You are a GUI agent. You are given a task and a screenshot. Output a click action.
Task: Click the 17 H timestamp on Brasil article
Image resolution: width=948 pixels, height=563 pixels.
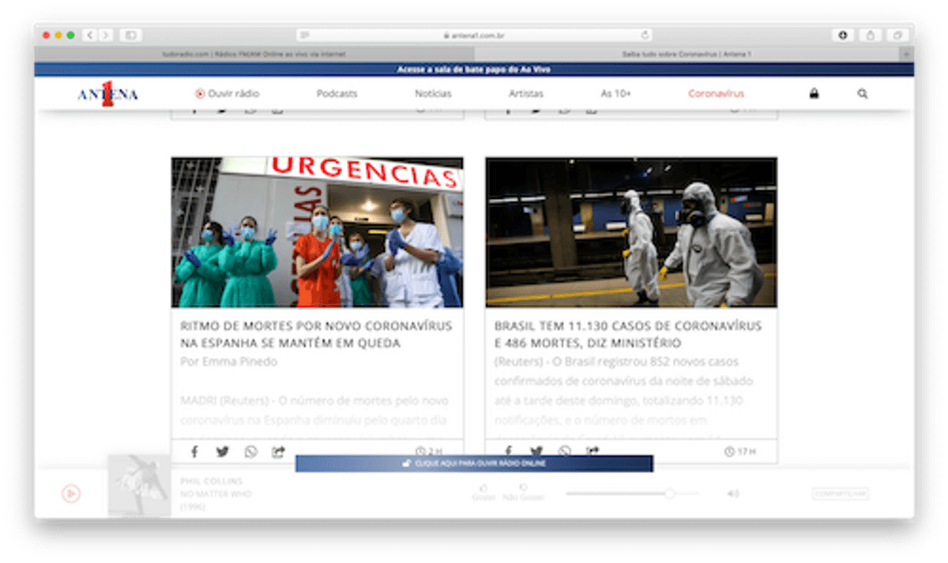(x=740, y=452)
